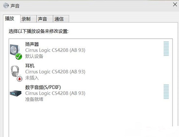The width and height of the screenshot is (179, 137).
Task: Open the 声音 tab
Action: (x=45, y=19)
